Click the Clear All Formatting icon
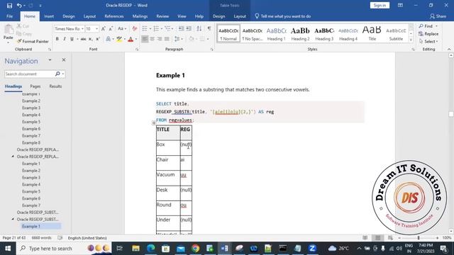Screen dimensions: 454x255 134,28
